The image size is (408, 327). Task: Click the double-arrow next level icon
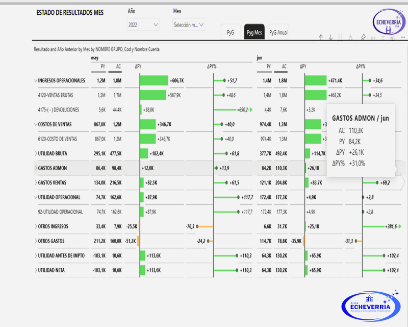(x=340, y=37)
